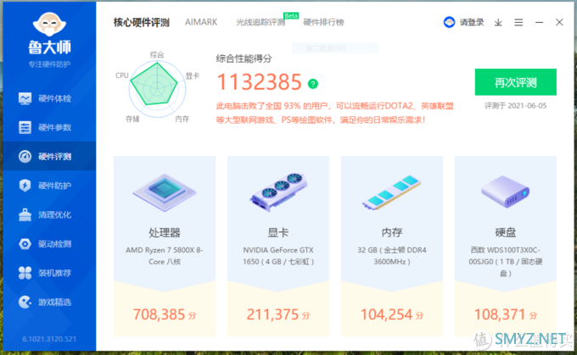
Task: Click 西数 WDS100T3X0C description
Action: pos(506,262)
